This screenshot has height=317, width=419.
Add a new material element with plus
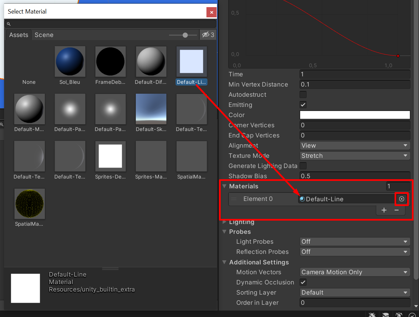pos(384,210)
